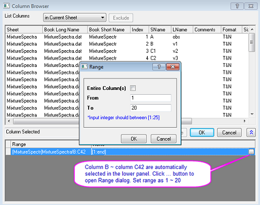Click the row selector box beside the range row

tap(8, 152)
